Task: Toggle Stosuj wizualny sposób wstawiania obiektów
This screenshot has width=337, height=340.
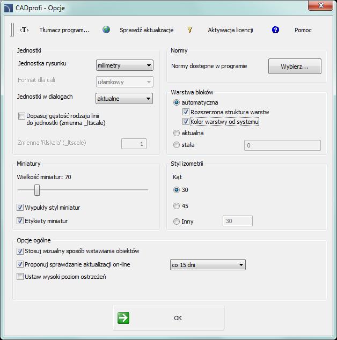Action: (x=20, y=251)
